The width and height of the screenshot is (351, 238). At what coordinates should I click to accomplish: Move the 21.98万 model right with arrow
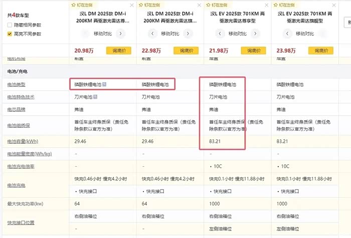click(255, 34)
